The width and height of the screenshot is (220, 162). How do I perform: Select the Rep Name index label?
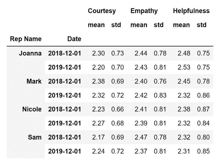(26, 39)
